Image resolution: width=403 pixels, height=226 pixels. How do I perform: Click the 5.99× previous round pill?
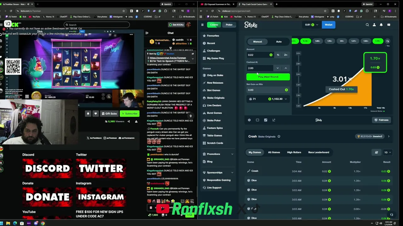tap(378, 41)
